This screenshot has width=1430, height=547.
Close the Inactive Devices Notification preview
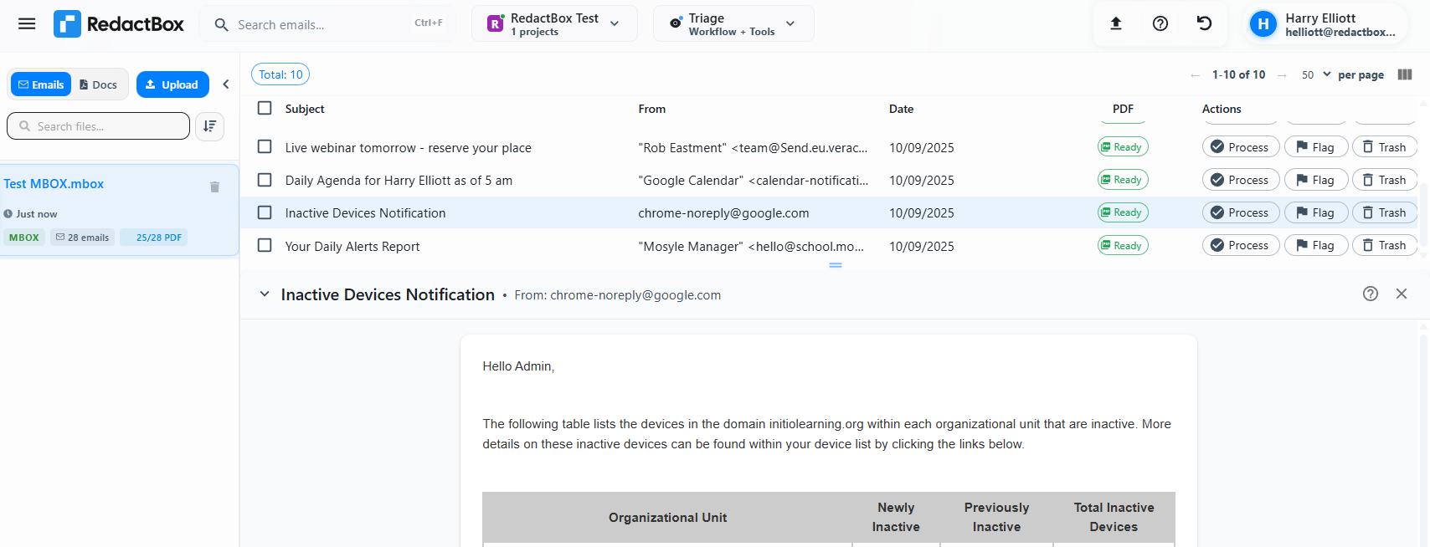(x=1402, y=294)
